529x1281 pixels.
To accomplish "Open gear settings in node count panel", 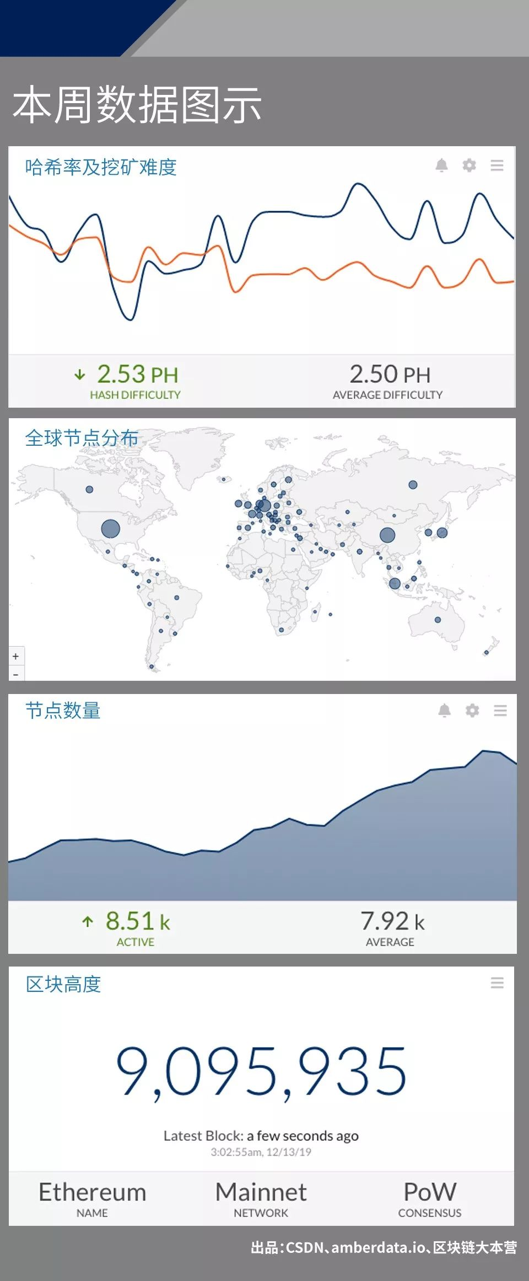I will pyautogui.click(x=472, y=711).
